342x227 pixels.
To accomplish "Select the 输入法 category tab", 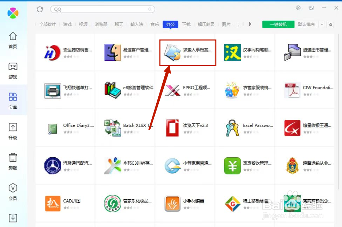I will pyautogui.click(x=137, y=24).
